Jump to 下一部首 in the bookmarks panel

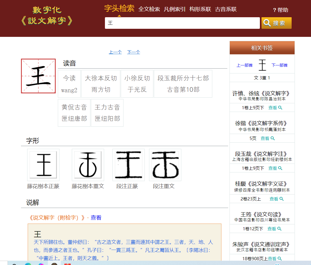[x=279, y=65]
